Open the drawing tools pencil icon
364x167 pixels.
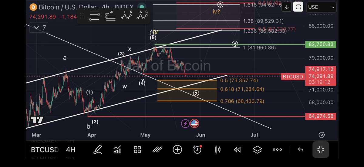[x=97, y=149]
